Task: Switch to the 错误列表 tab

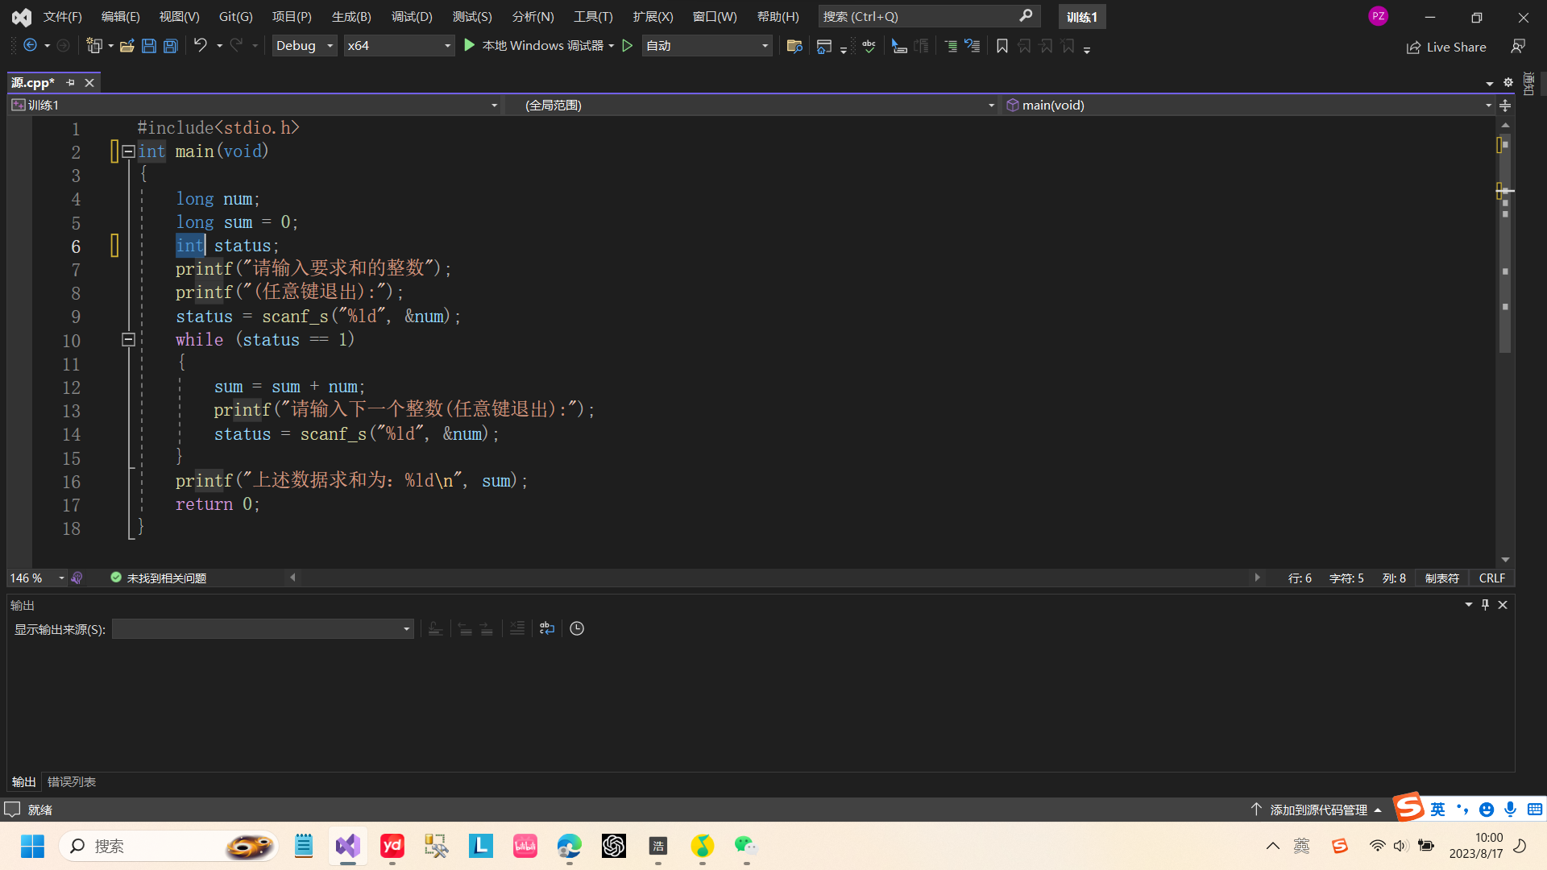Action: tap(71, 781)
